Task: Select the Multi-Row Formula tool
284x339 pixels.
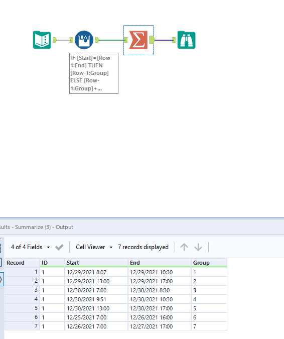Action: (84, 40)
